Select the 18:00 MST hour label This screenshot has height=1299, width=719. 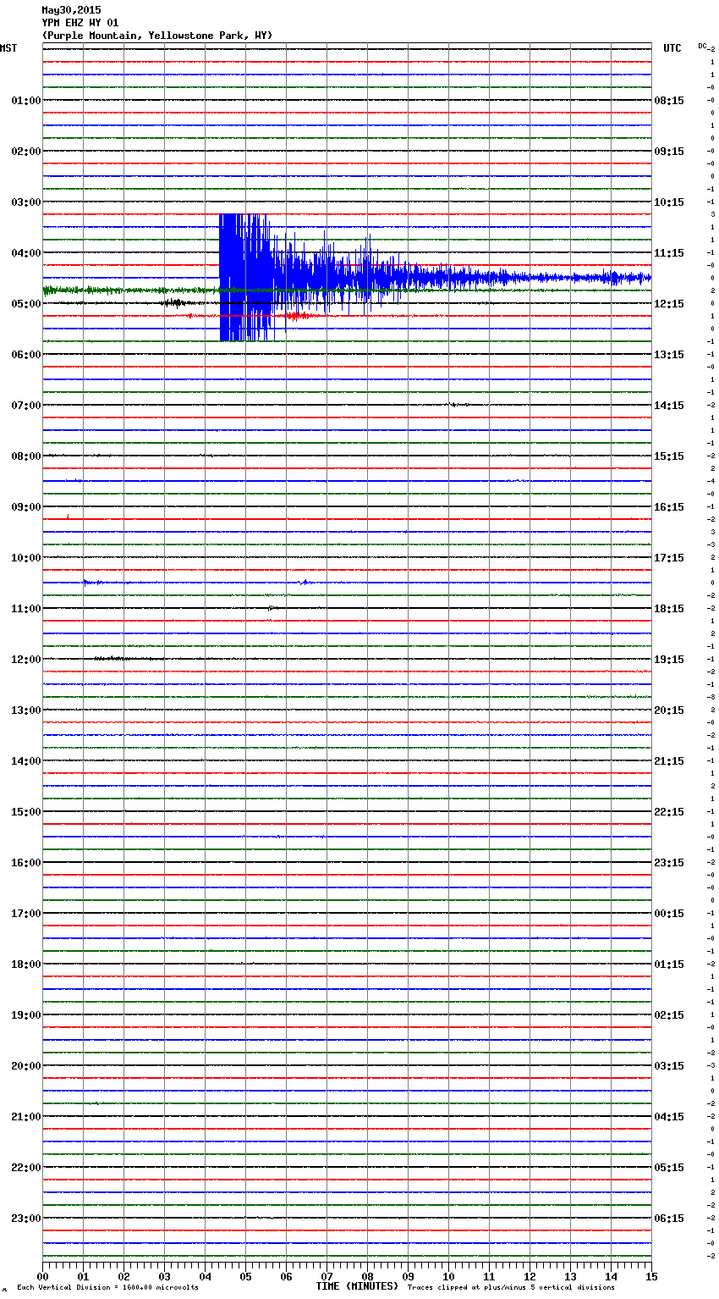click(x=26, y=965)
